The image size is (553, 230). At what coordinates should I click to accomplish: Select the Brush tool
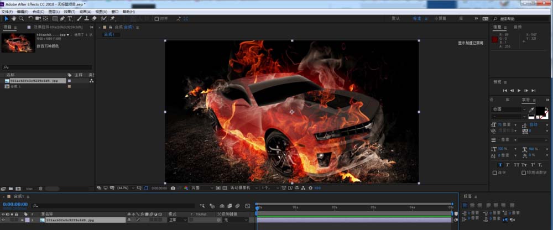pos(79,18)
